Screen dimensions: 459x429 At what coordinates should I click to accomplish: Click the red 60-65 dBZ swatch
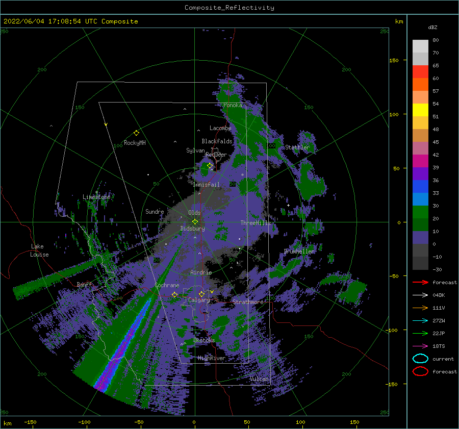[420, 72]
